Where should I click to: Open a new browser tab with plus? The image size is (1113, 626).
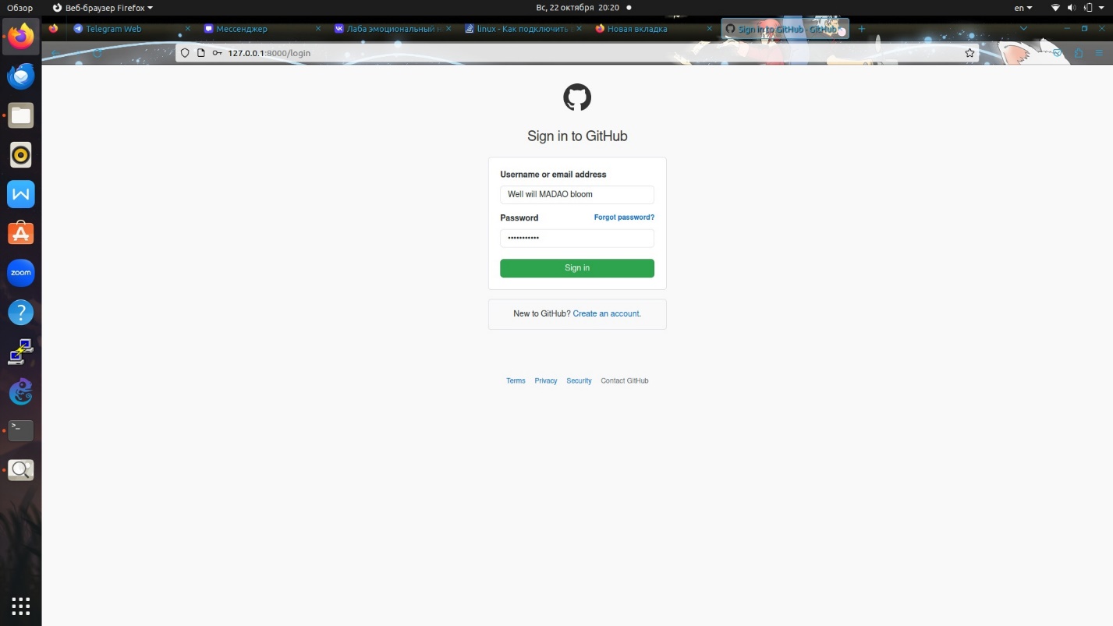tap(862, 29)
